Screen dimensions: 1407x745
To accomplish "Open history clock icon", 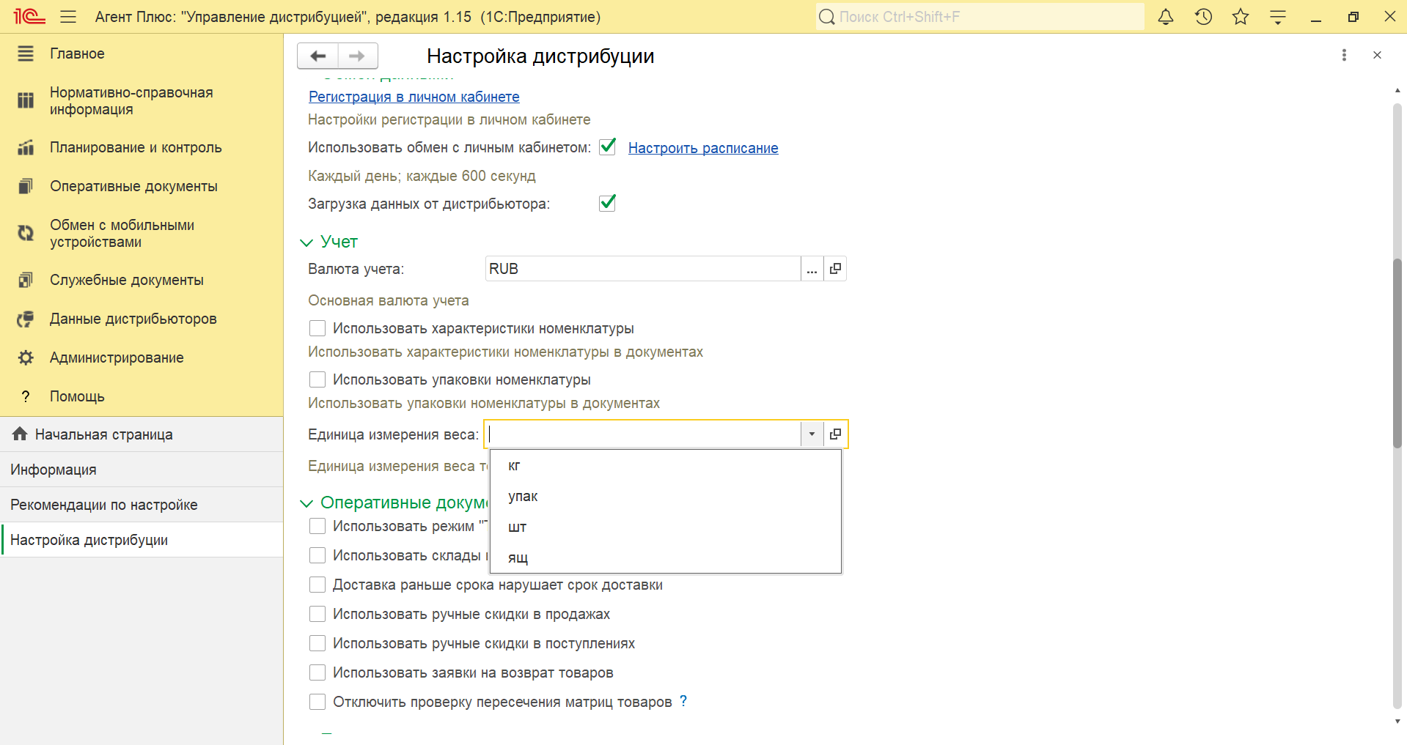I will pos(1203,16).
